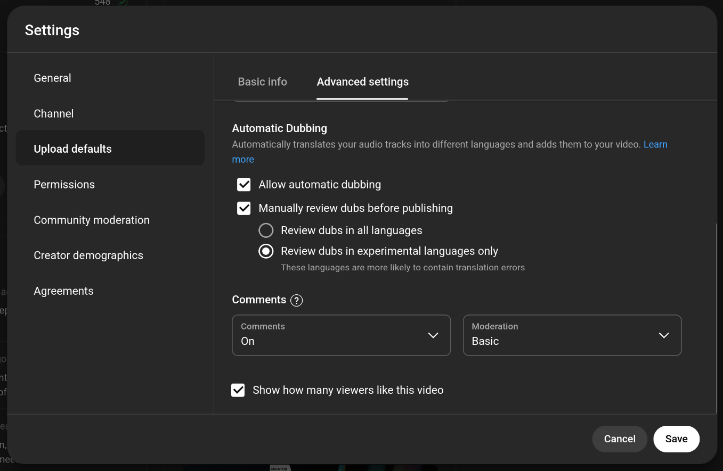The height and width of the screenshot is (471, 723).
Task: Open General settings section
Action: coord(52,78)
